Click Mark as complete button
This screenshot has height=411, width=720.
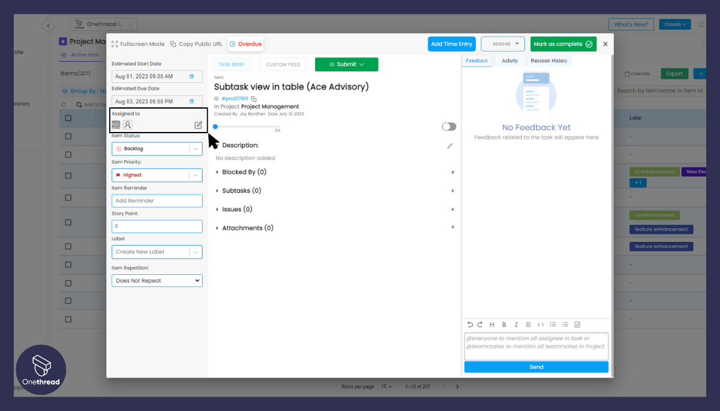point(563,44)
